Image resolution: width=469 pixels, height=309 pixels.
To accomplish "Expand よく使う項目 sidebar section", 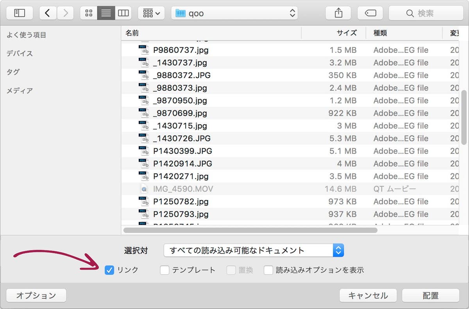I will 26,35.
